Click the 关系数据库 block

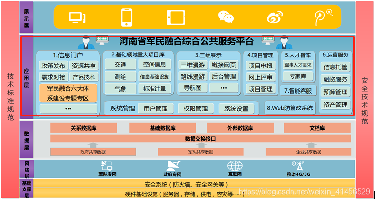point(83,128)
